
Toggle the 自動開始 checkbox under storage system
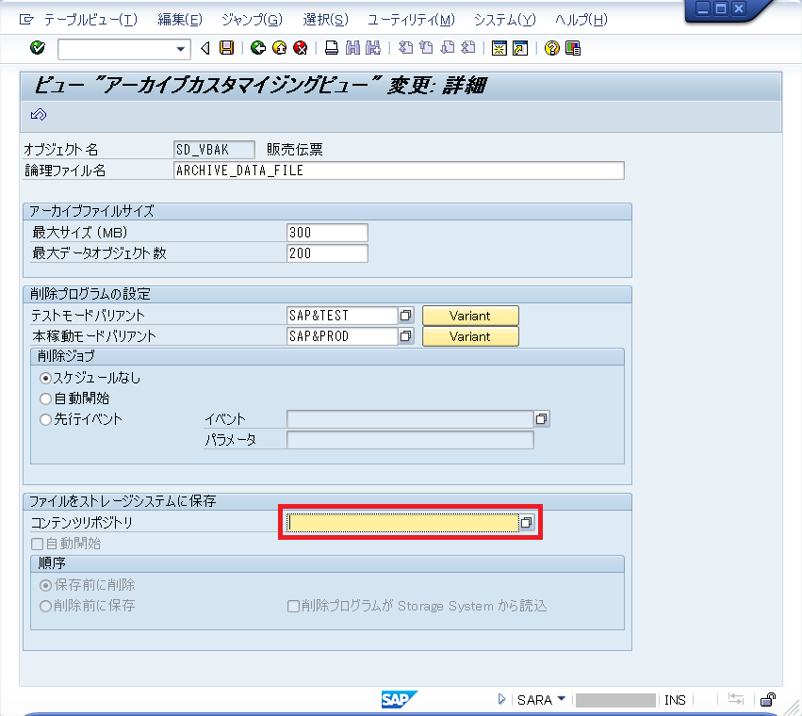pyautogui.click(x=37, y=544)
